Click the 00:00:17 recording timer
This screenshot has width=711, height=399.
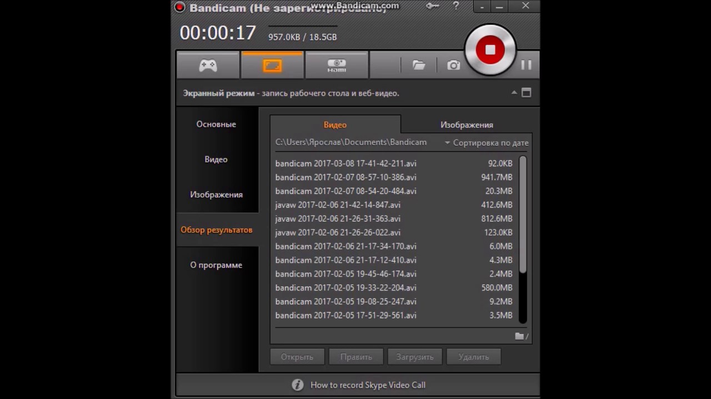(218, 33)
